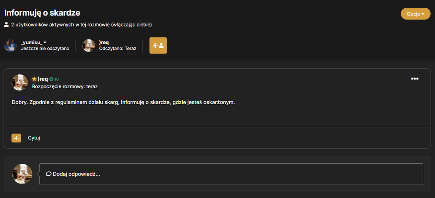Click the Informuję o skardze conversation title
The image size is (435, 198).
(42, 13)
